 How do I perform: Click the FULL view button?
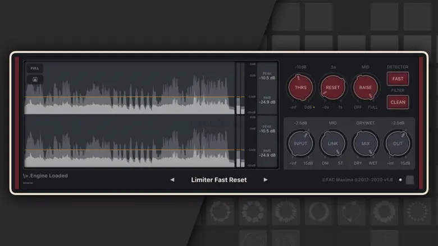(35, 68)
